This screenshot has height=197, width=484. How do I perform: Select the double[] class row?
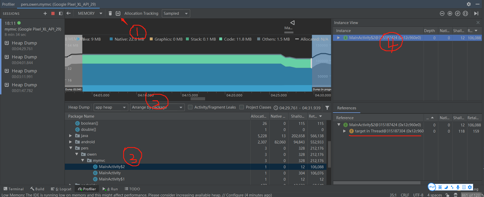pyautogui.click(x=196, y=130)
